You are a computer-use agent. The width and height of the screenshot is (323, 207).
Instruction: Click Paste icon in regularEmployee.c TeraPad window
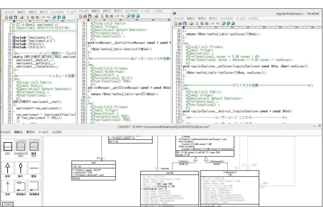click(207, 24)
